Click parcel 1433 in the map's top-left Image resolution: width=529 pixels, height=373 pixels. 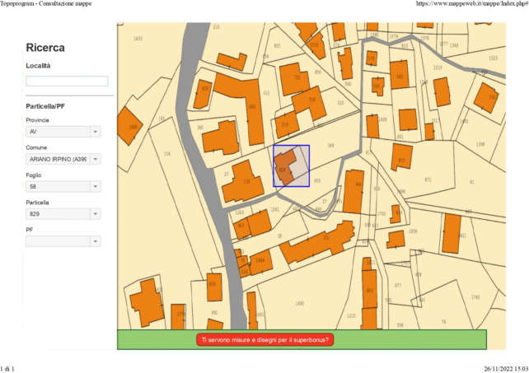(x=138, y=39)
